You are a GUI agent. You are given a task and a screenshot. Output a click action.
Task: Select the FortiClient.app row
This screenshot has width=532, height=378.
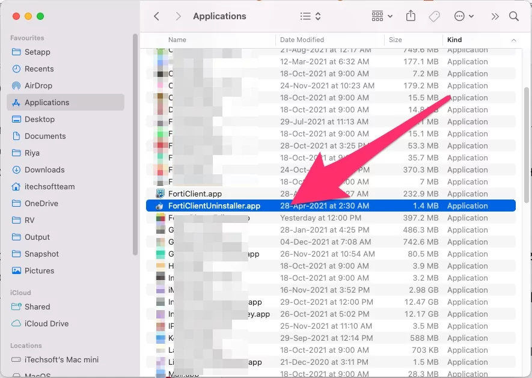tap(331, 194)
